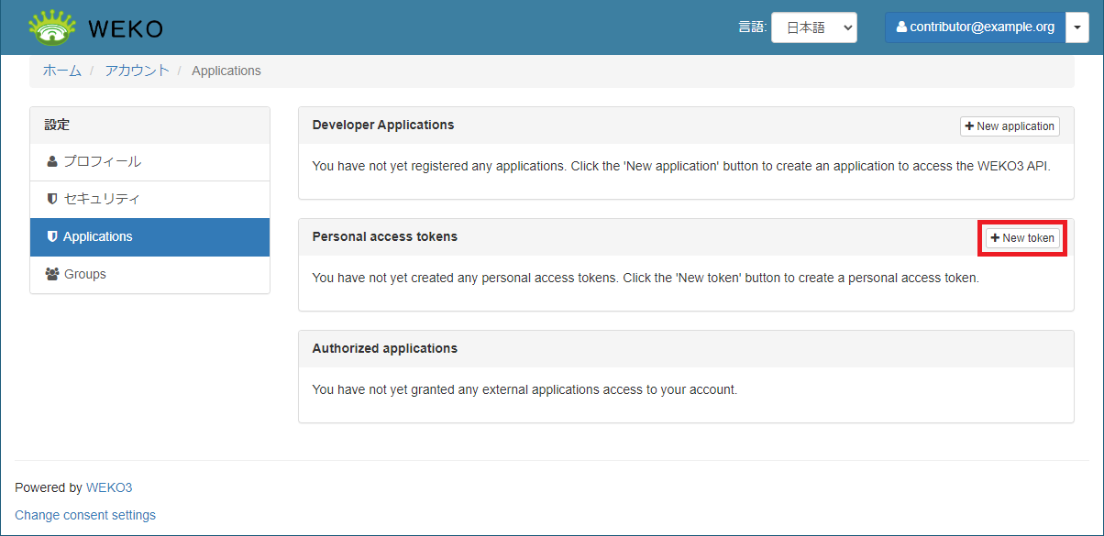Image resolution: width=1104 pixels, height=536 pixels.
Task: Click the shield icon in the active Applications item
Action: point(52,236)
